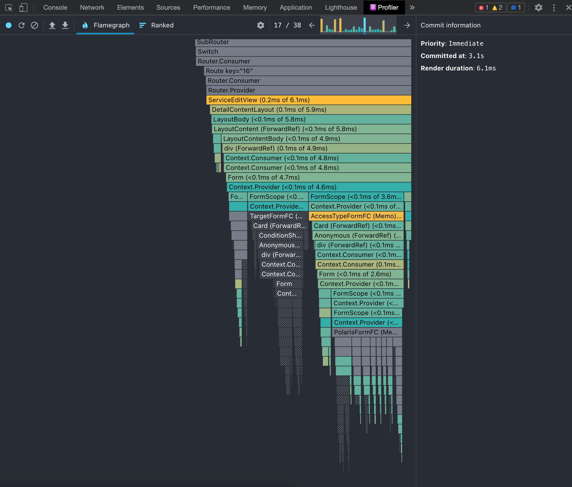Click the error and warning counter
This screenshot has height=487, width=572.
click(490, 8)
